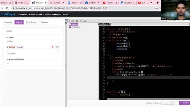Collapse the if block fold at line 26
The image size is (190, 107).
point(106,43)
